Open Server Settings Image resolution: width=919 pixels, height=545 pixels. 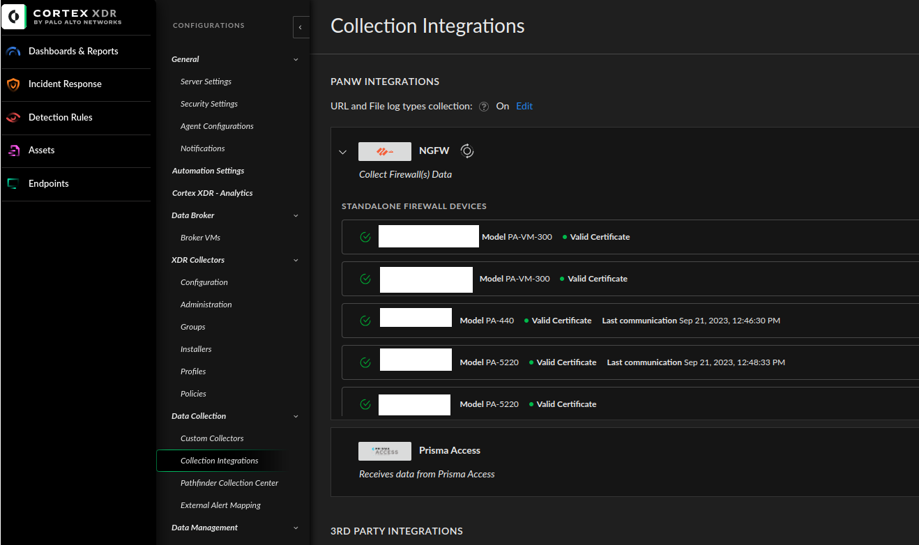(x=206, y=82)
